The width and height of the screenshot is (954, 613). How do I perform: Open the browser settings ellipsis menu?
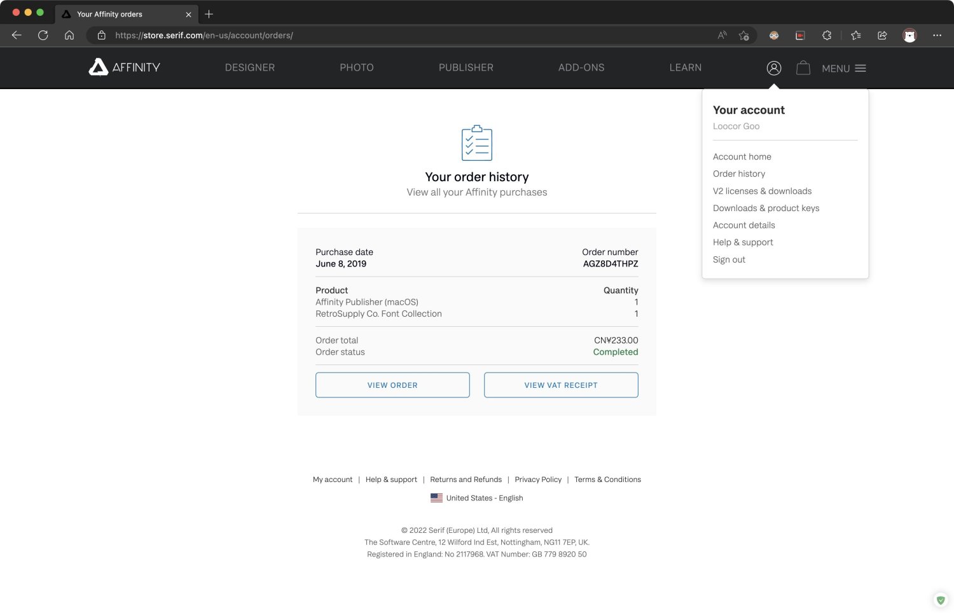[937, 36]
